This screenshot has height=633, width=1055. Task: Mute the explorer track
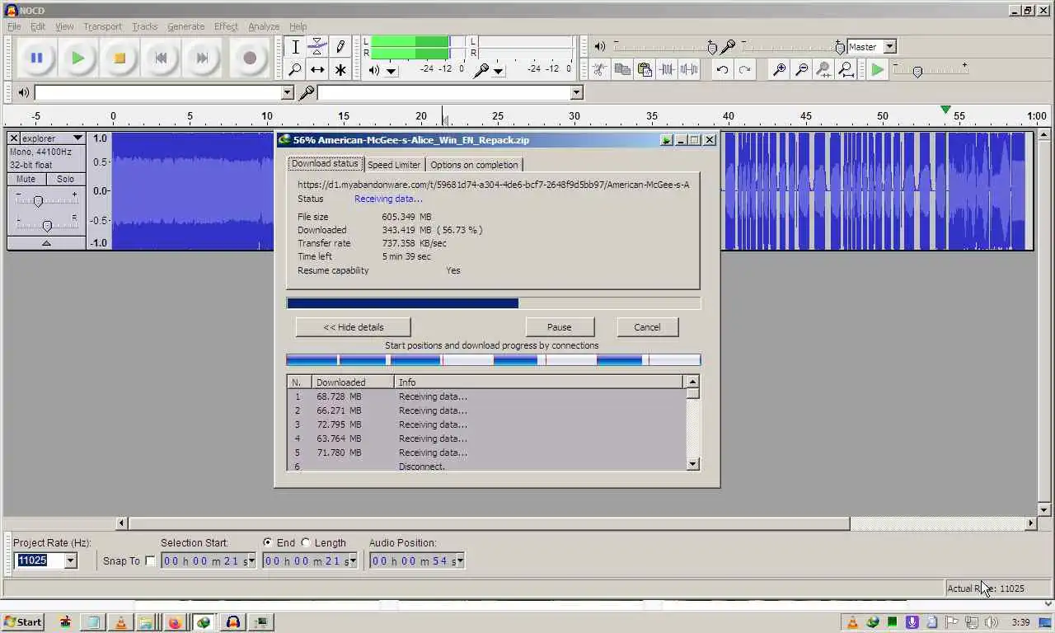(x=26, y=179)
